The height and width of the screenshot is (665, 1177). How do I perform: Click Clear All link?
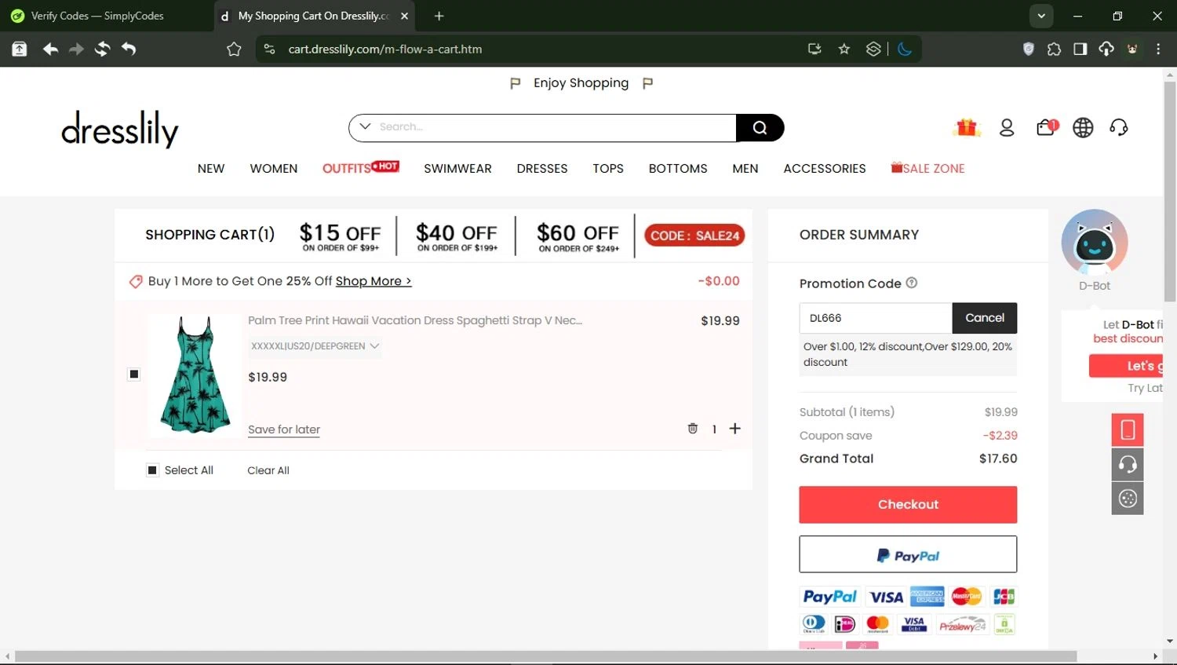(x=268, y=470)
